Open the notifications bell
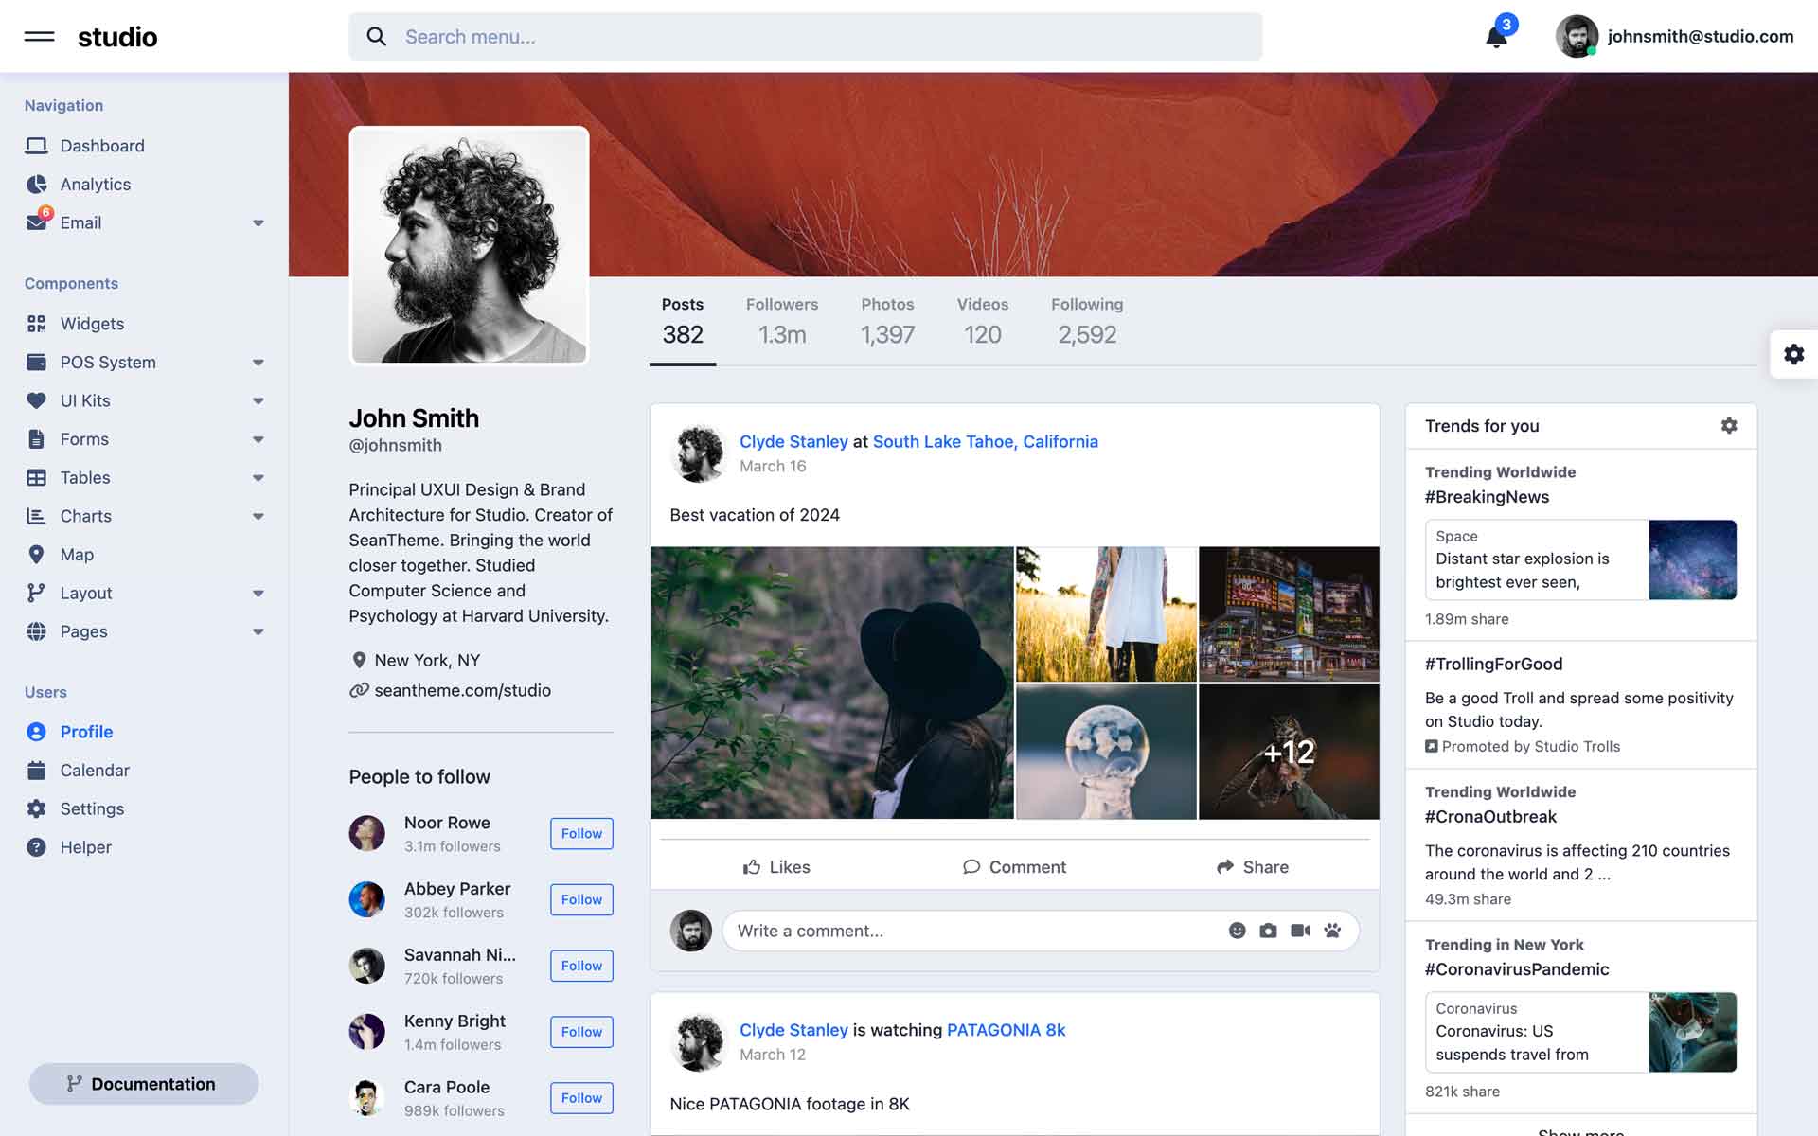1818x1136 pixels. point(1498,38)
